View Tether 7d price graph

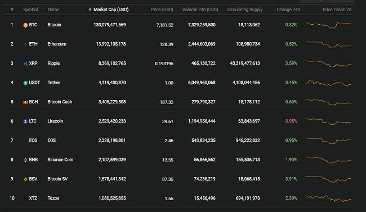(328, 83)
